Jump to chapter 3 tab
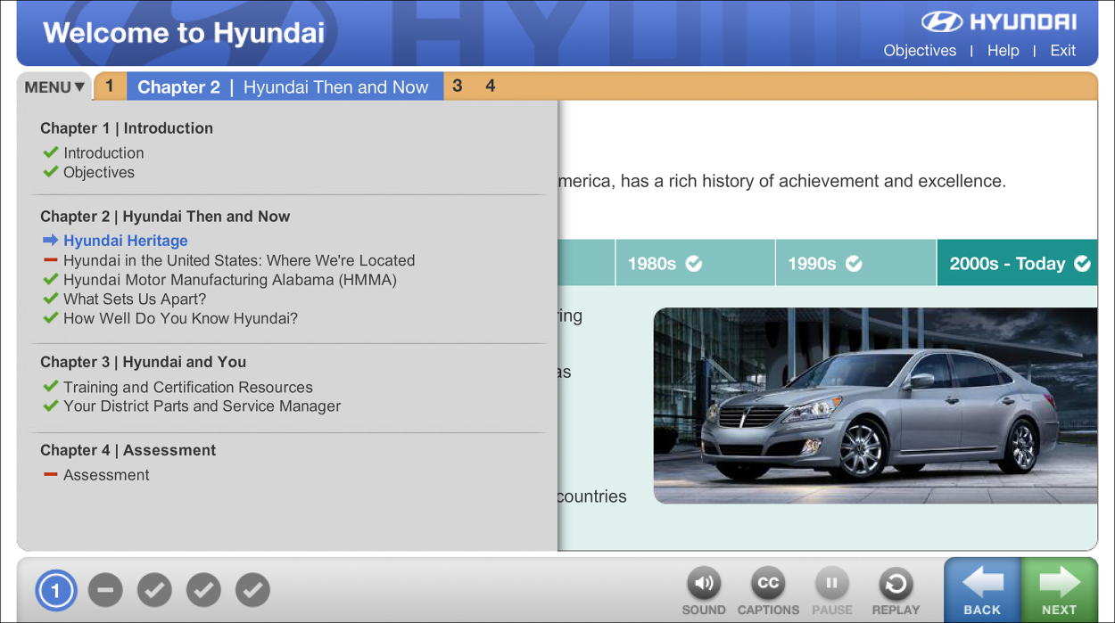1115x623 pixels. click(x=458, y=86)
